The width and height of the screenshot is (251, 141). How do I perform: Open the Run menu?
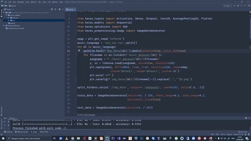coord(40,2)
